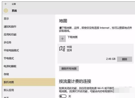
Task: Click the 删除 button for 中国 map
Action: (125, 59)
